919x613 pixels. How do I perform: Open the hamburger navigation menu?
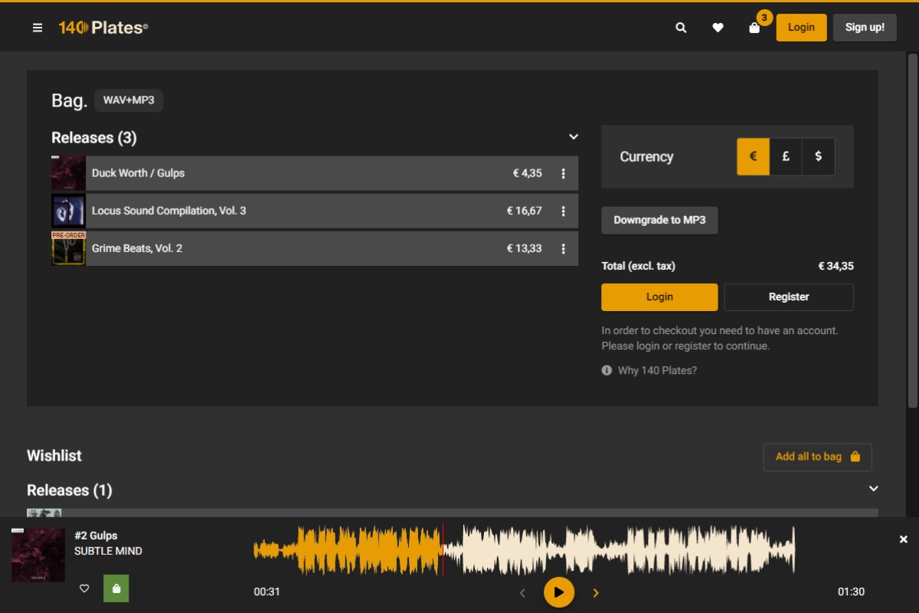[38, 28]
